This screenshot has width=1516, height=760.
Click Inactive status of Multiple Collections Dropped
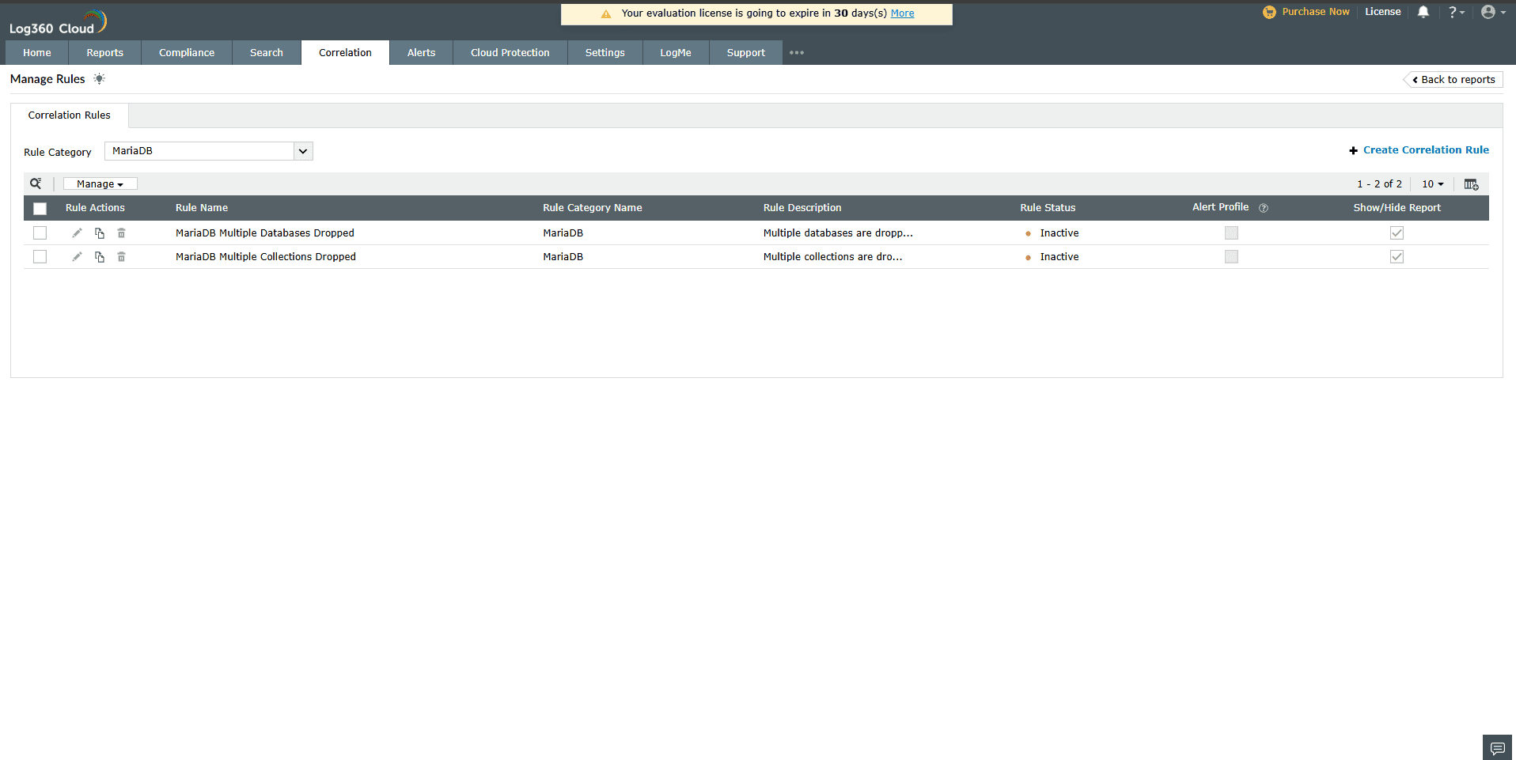tap(1059, 257)
